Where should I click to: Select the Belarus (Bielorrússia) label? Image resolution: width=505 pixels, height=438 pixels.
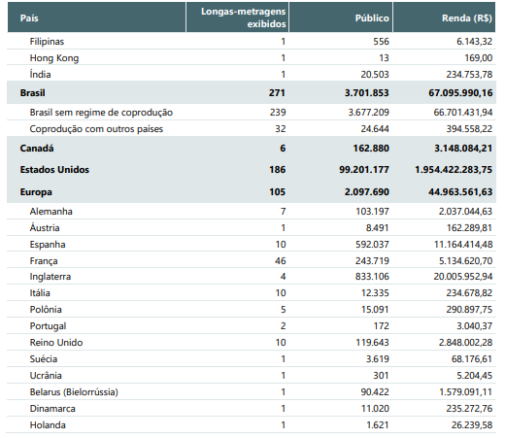[74, 392]
